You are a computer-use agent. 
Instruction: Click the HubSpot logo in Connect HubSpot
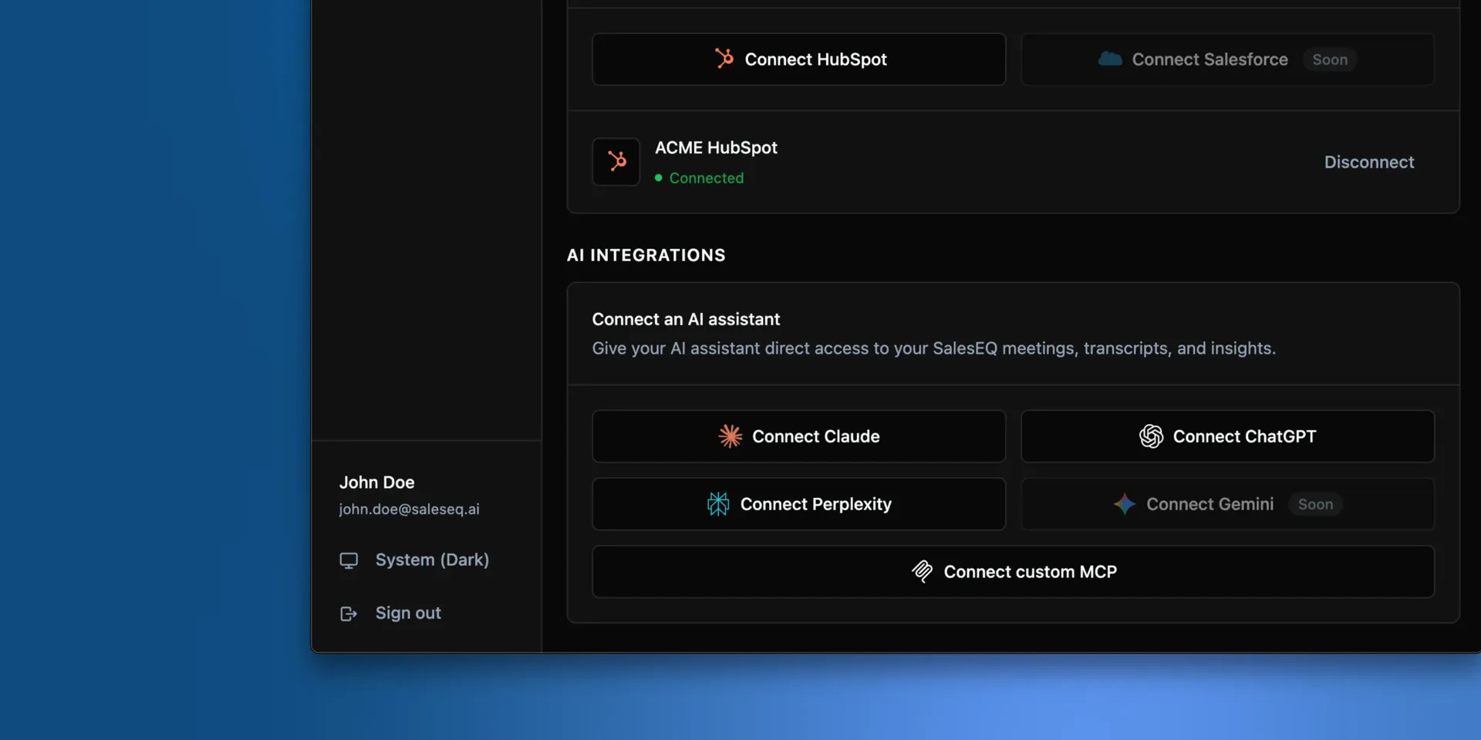click(x=724, y=59)
